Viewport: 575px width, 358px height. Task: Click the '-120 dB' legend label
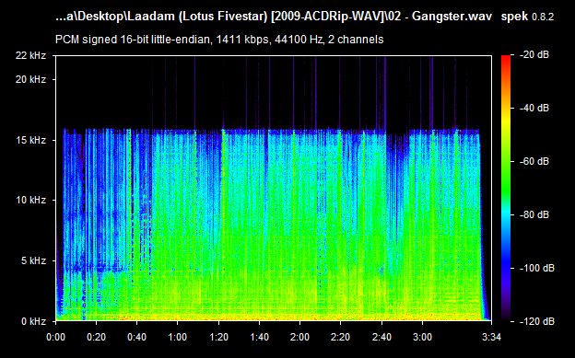pos(537,321)
